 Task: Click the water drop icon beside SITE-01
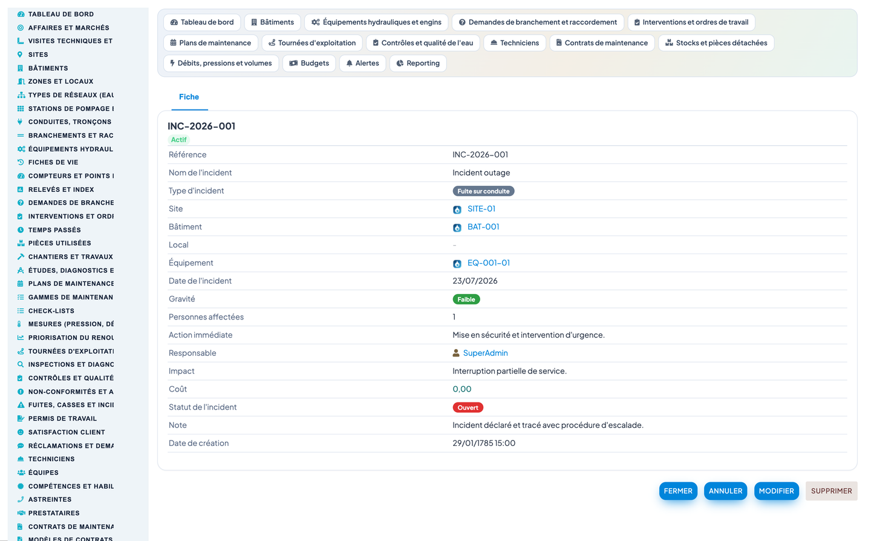pyautogui.click(x=457, y=209)
